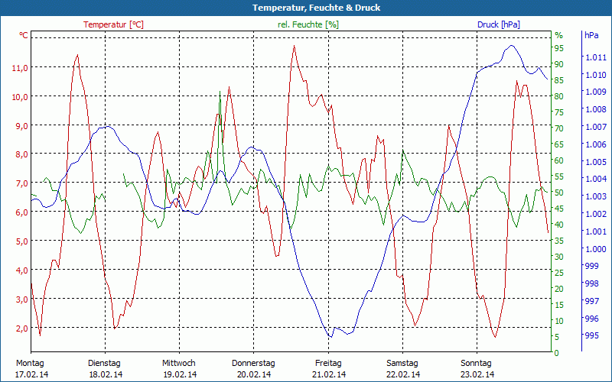Click the red "°C" axis unit label
The height and width of the screenshot is (382, 612).
(24, 36)
